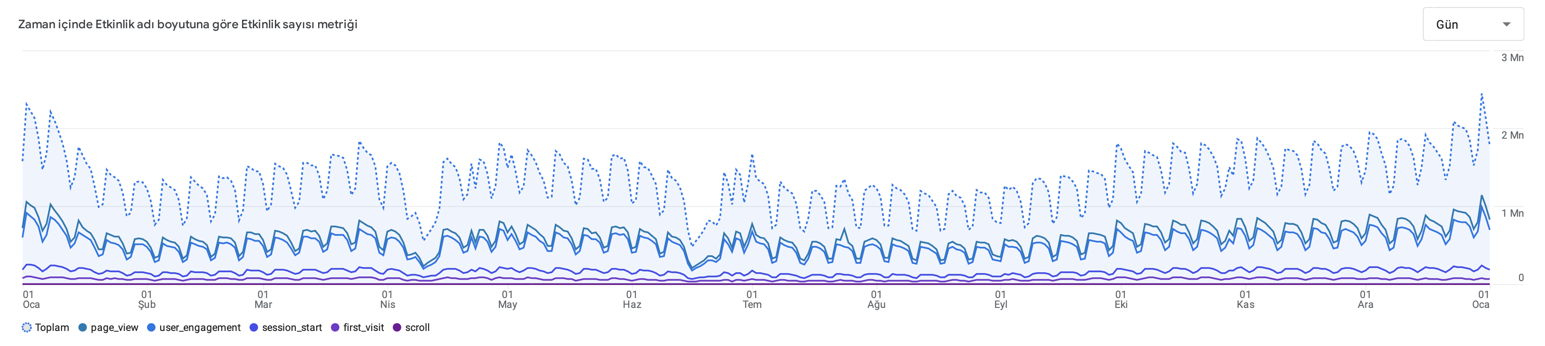Screen dimensions: 1545x346
Task: Select the 01 Mar date marker
Action: (263, 299)
